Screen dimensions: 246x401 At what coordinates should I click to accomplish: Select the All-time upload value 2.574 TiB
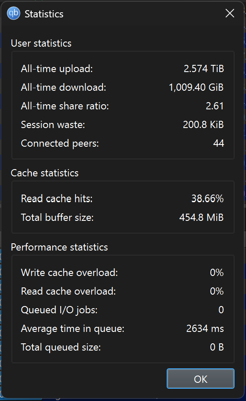[x=204, y=69]
